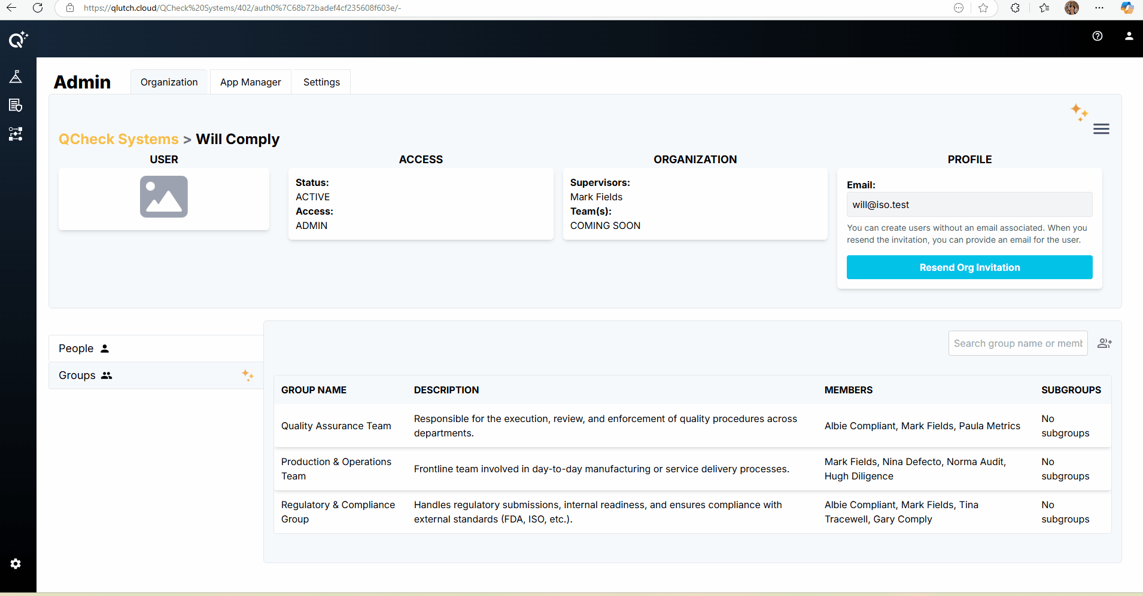Click the sparkle AI icon above the hamburger menu

click(x=1079, y=112)
